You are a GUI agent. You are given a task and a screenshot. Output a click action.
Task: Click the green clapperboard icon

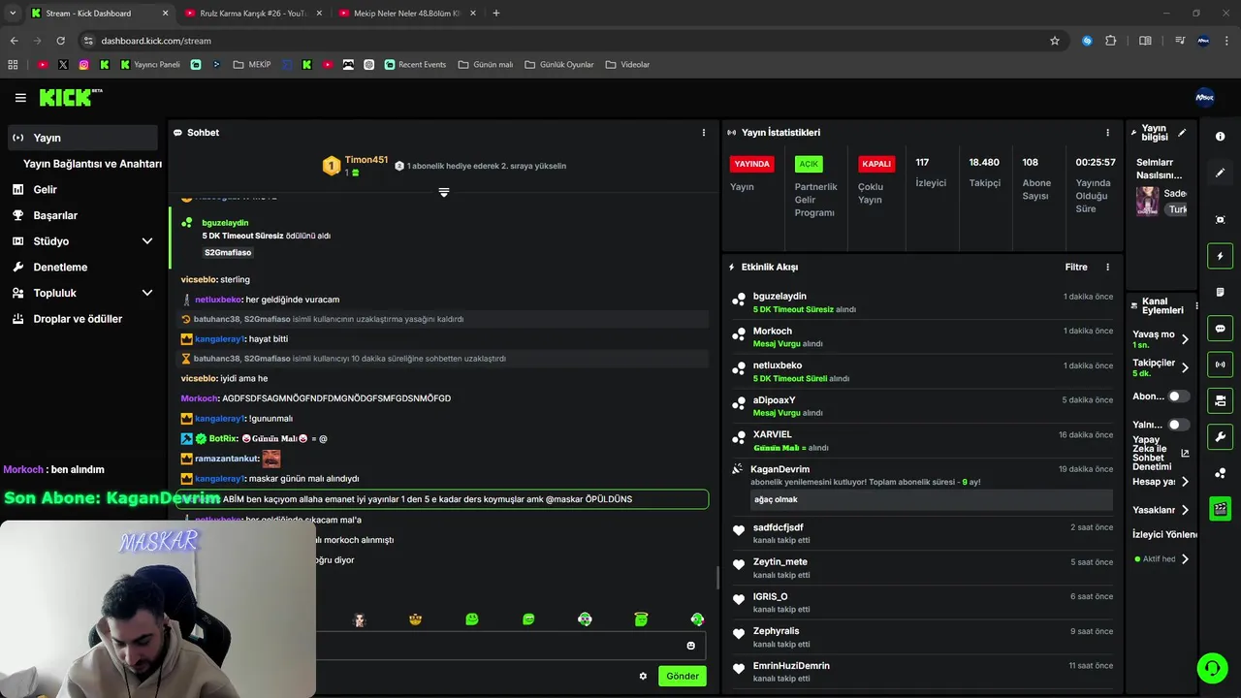click(1220, 508)
